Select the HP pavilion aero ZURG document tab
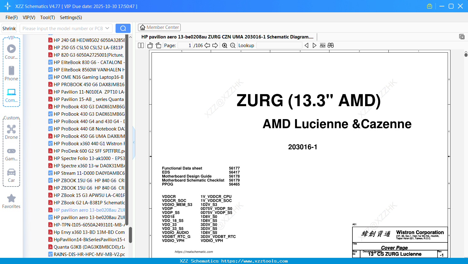Screen dimensions: 468x264 [x=227, y=37]
